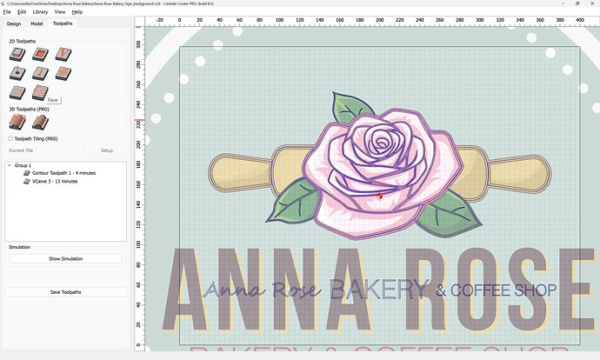
Task: Click the script 'Anna Rose' text on canvas
Action: (262, 290)
